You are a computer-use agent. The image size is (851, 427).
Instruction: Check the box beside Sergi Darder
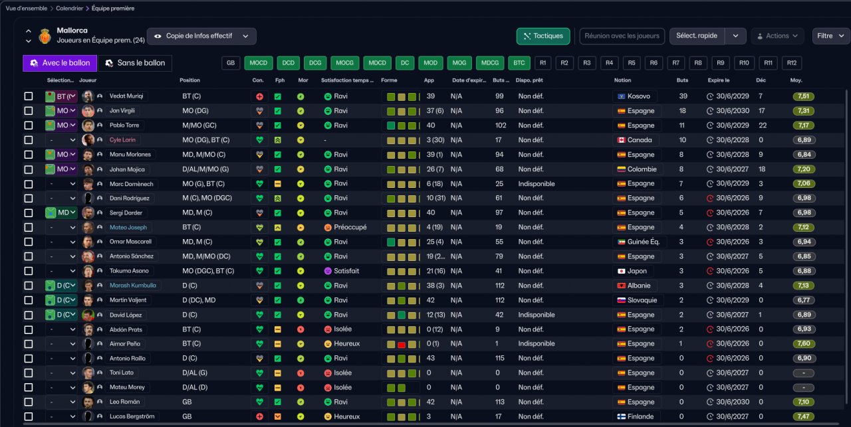pyautogui.click(x=29, y=213)
